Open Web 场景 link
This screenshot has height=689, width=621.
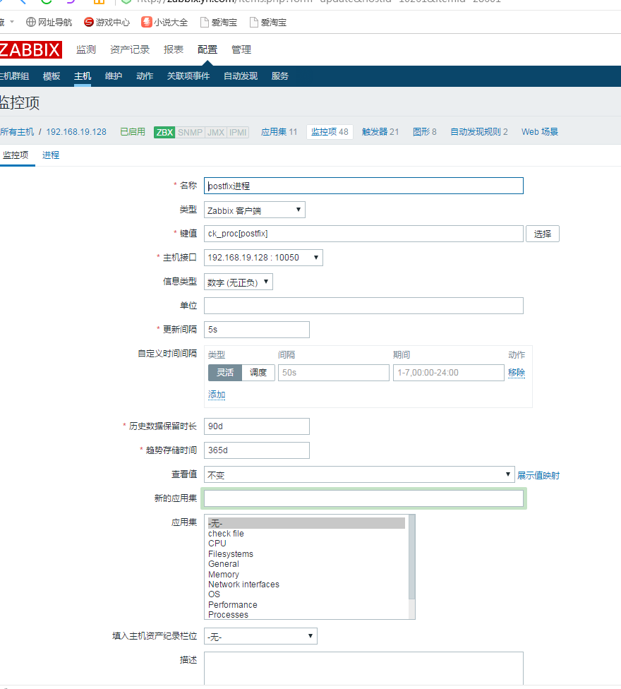pyautogui.click(x=540, y=132)
